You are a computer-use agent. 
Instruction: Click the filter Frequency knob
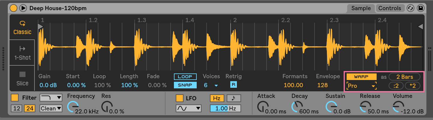click(x=72, y=107)
